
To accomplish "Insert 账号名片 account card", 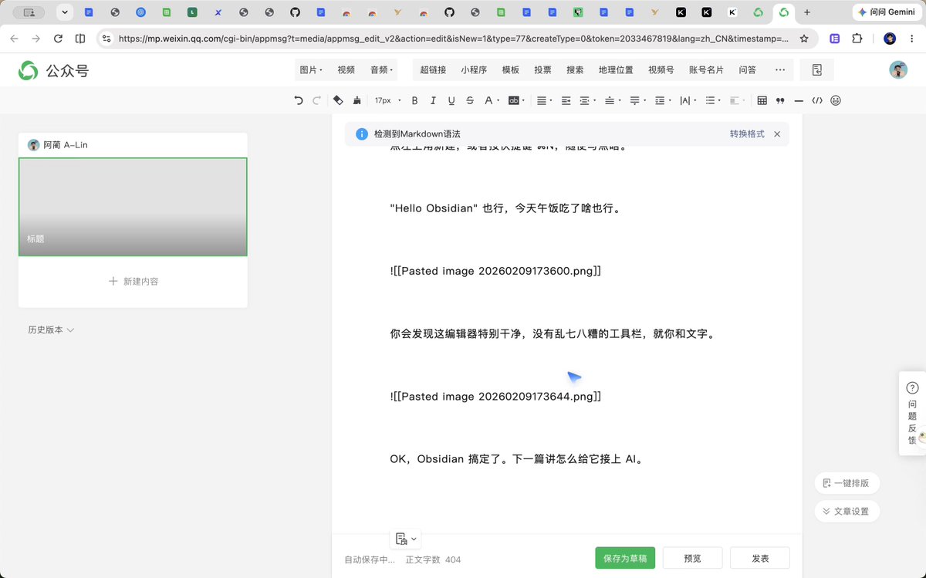I will (x=706, y=69).
